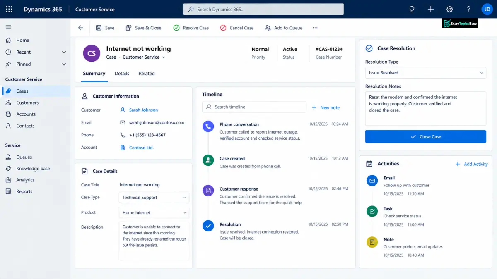
Task: Click the Resolution Notes text area
Action: [x=425, y=108]
